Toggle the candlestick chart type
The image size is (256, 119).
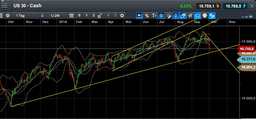click(176, 16)
